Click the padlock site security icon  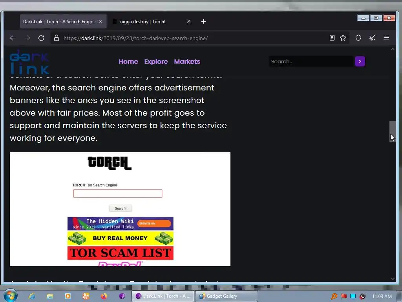click(57, 38)
